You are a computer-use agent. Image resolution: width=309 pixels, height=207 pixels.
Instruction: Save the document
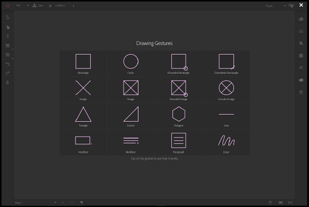(x=38, y=6)
